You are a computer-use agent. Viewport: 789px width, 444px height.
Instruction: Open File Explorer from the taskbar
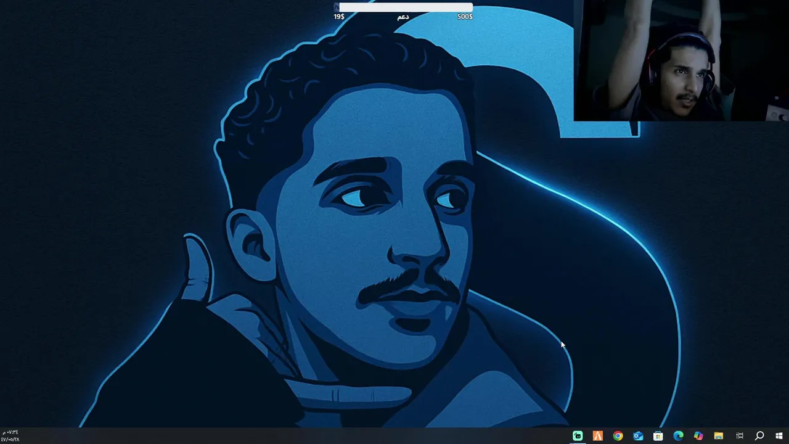(719, 436)
